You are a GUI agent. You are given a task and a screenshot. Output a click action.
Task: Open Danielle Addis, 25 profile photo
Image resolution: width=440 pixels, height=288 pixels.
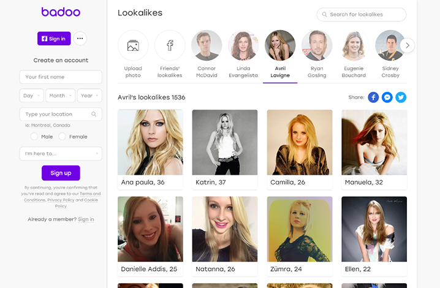pos(150,229)
